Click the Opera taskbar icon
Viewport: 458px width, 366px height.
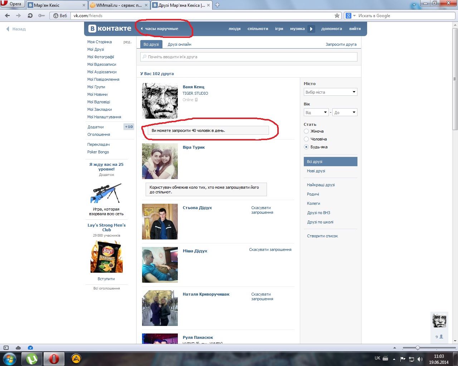click(54, 358)
